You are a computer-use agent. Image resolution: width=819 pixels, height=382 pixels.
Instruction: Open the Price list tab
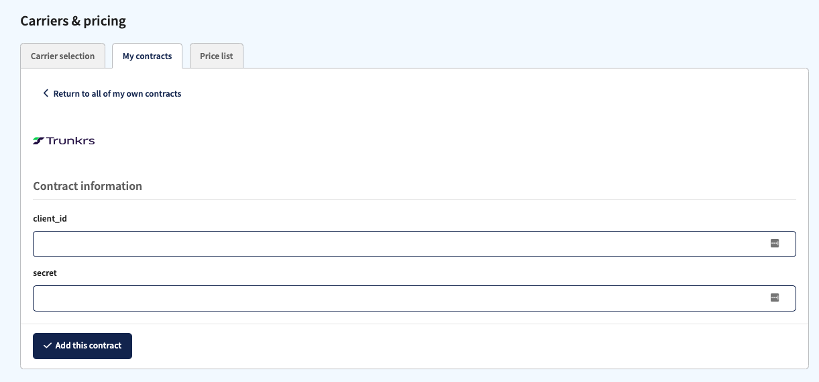(216, 56)
